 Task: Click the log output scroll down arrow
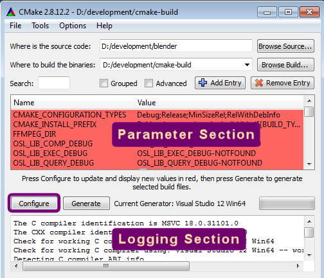click(x=309, y=256)
